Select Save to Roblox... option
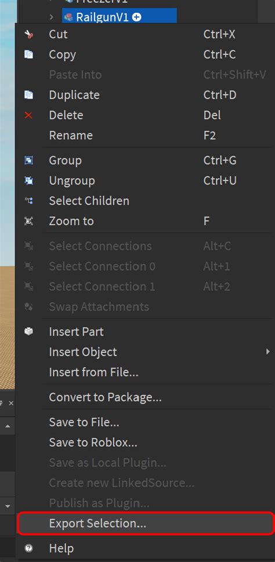Image resolution: width=275 pixels, height=562 pixels. click(x=93, y=442)
